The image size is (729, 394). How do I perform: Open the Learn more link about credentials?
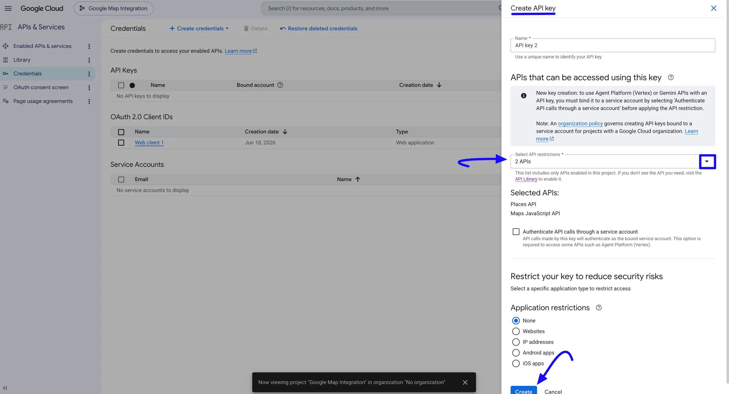(241, 51)
